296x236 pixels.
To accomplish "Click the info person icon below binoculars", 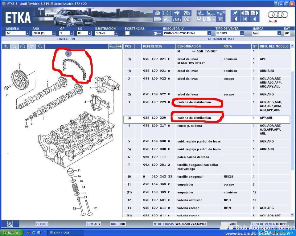I will coord(177,19).
